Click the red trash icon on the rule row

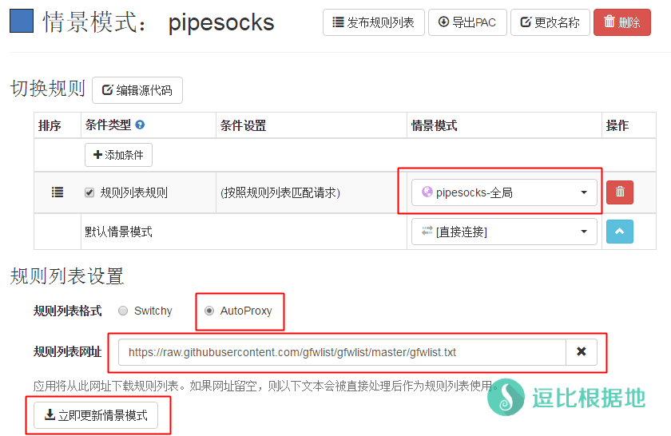(620, 192)
